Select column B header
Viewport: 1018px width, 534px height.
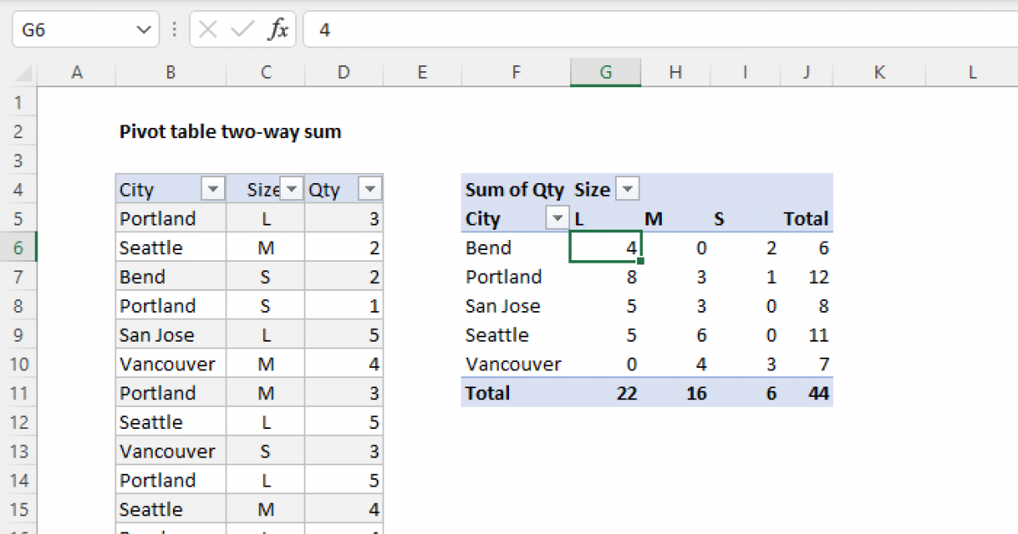(x=171, y=74)
